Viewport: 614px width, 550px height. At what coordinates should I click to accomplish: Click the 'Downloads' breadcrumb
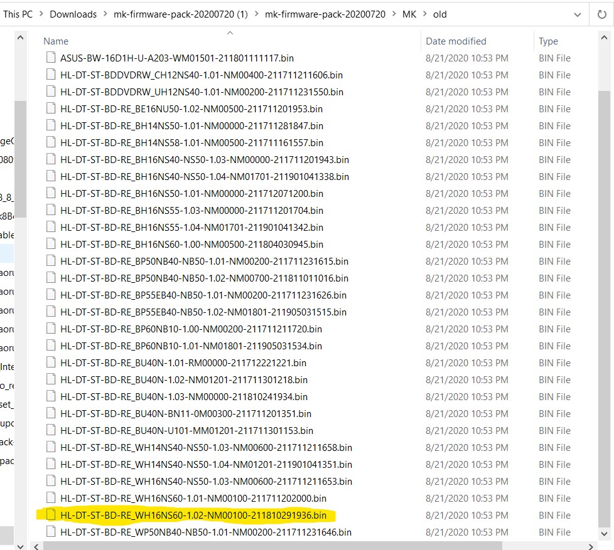[73, 14]
